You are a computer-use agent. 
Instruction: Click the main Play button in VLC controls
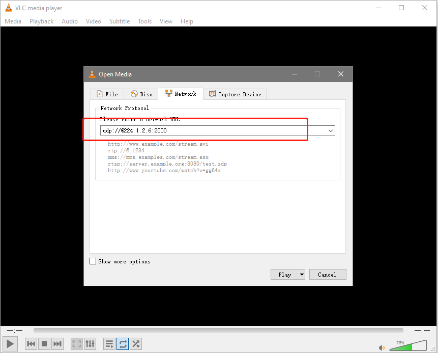pyautogui.click(x=10, y=344)
